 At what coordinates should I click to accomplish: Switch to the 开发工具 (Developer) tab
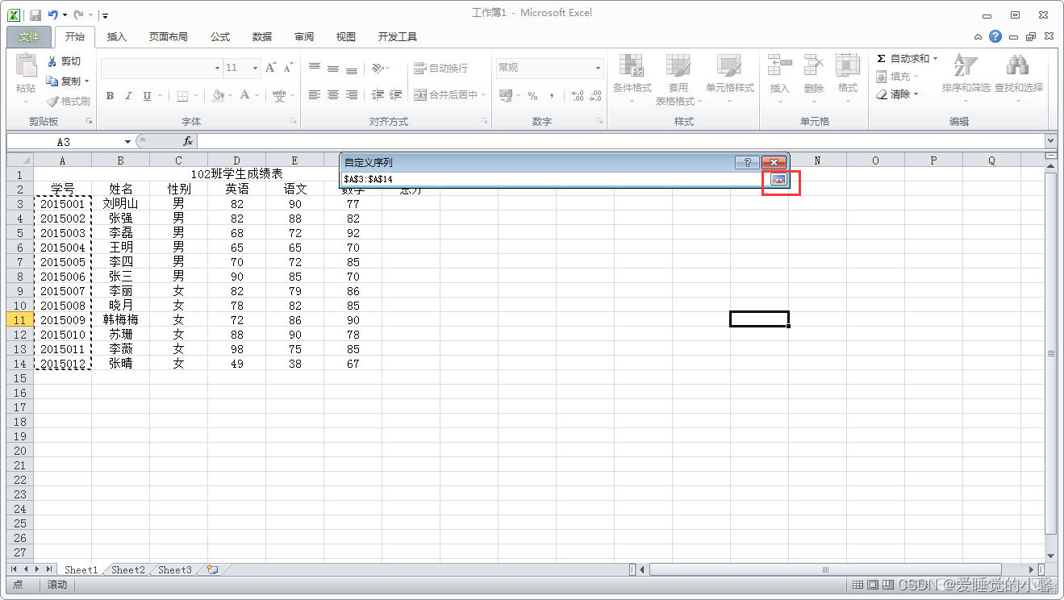pyautogui.click(x=398, y=37)
